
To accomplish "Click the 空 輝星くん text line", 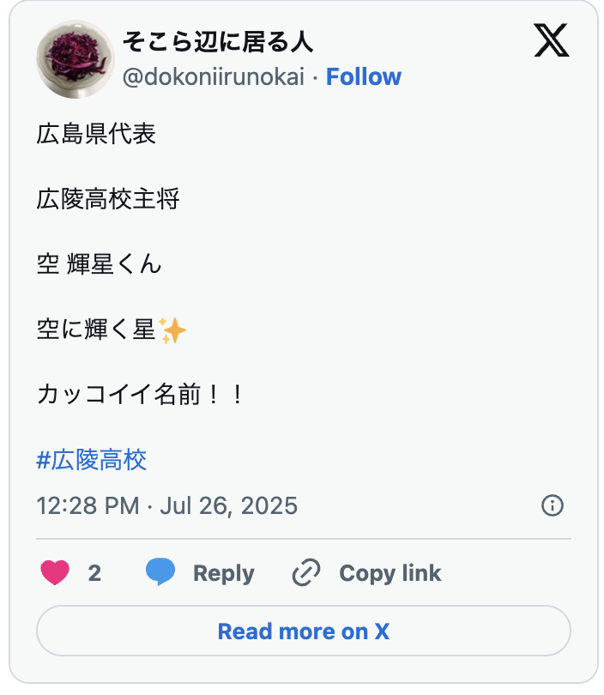I will tap(100, 264).
